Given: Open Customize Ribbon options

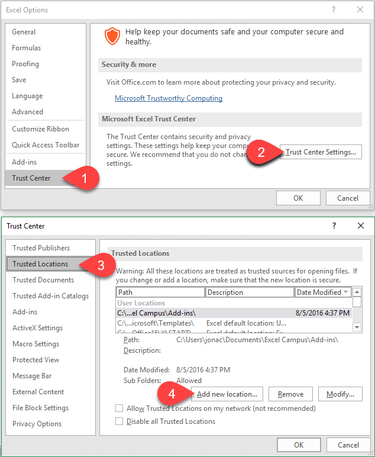Looking at the screenshot, I should [40, 129].
